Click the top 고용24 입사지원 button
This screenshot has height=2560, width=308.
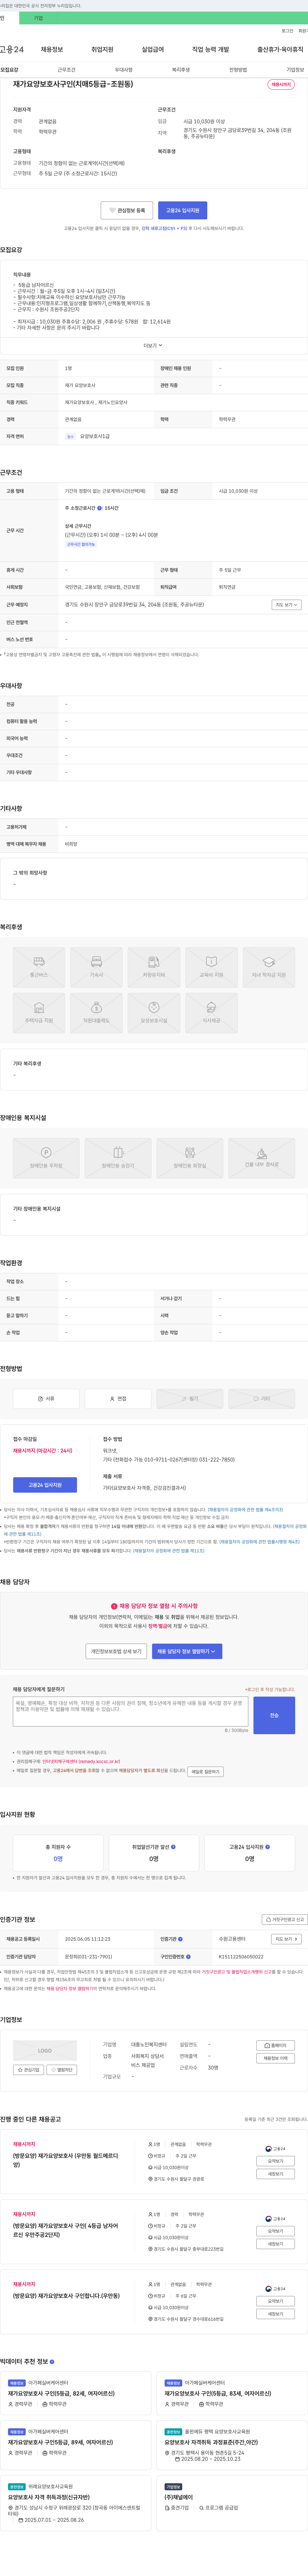[183, 211]
